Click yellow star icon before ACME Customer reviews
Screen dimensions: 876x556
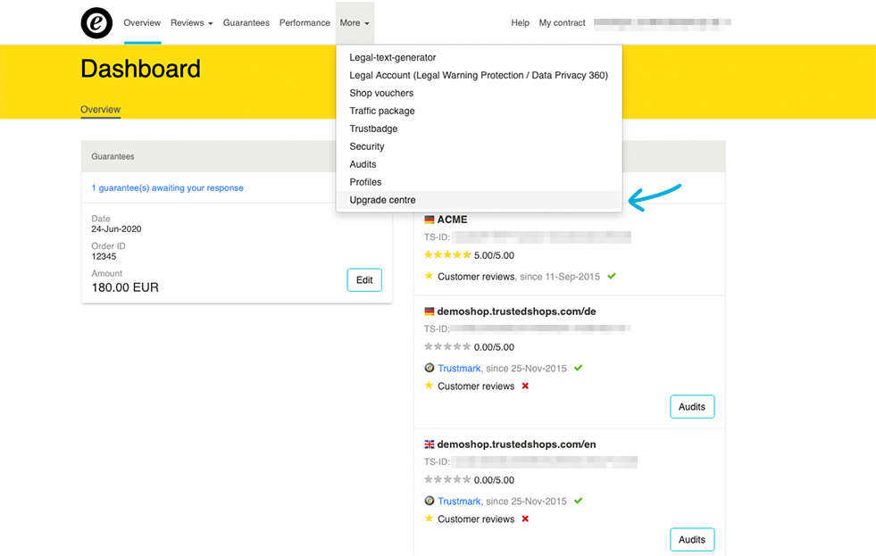[429, 276]
